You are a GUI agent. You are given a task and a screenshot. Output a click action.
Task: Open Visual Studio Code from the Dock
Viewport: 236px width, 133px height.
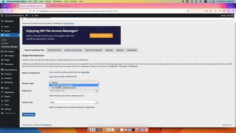(x=93, y=130)
